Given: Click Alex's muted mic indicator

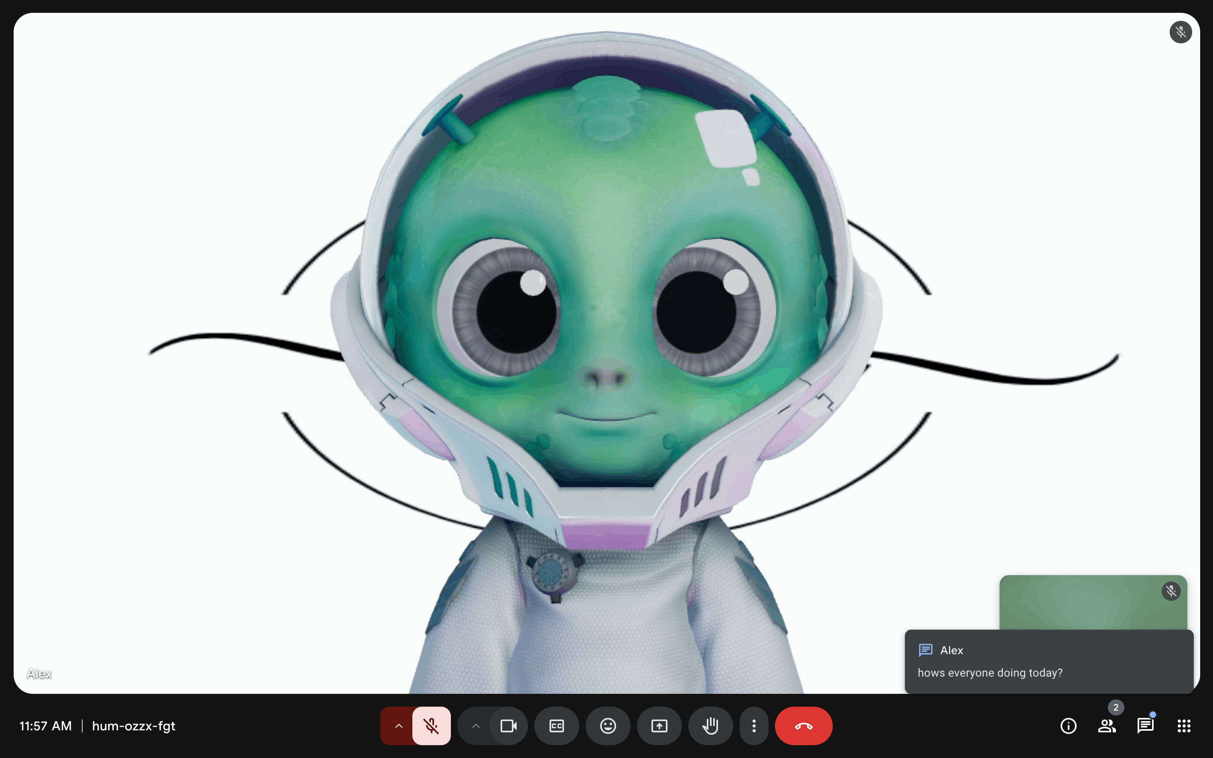Looking at the screenshot, I should [x=1181, y=32].
